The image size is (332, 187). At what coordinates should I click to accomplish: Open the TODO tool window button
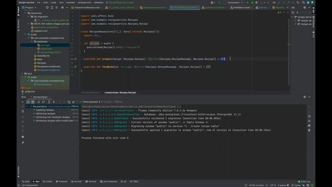click(x=134, y=181)
